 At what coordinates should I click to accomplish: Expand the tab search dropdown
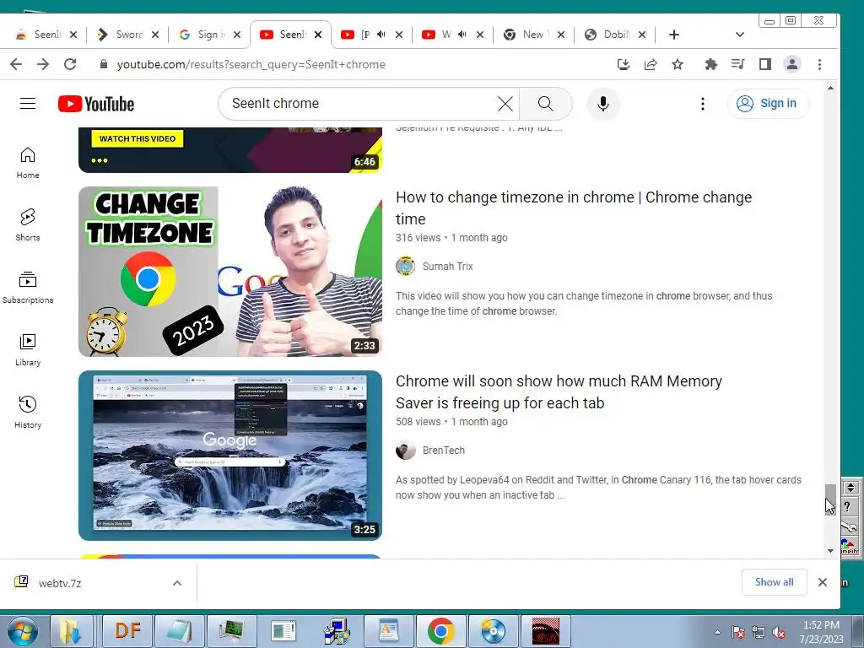click(x=739, y=35)
